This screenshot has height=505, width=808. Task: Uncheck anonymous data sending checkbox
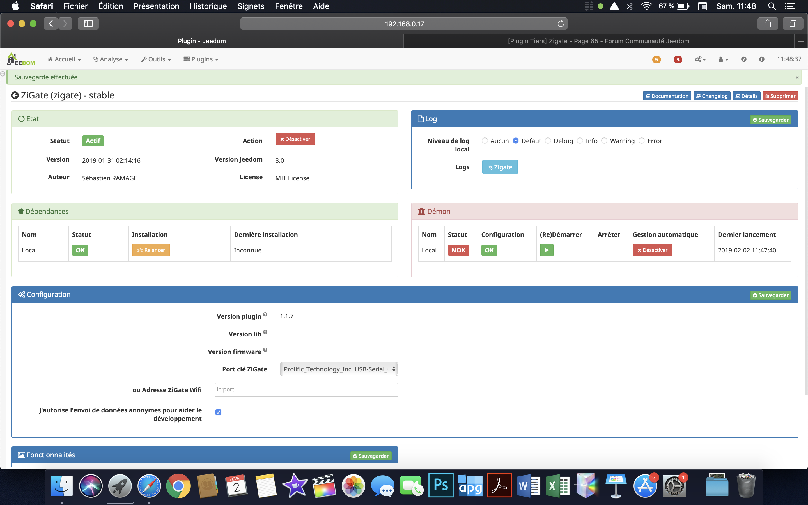coord(218,412)
